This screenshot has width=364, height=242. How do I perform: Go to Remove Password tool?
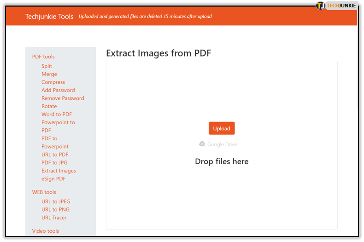tap(63, 98)
